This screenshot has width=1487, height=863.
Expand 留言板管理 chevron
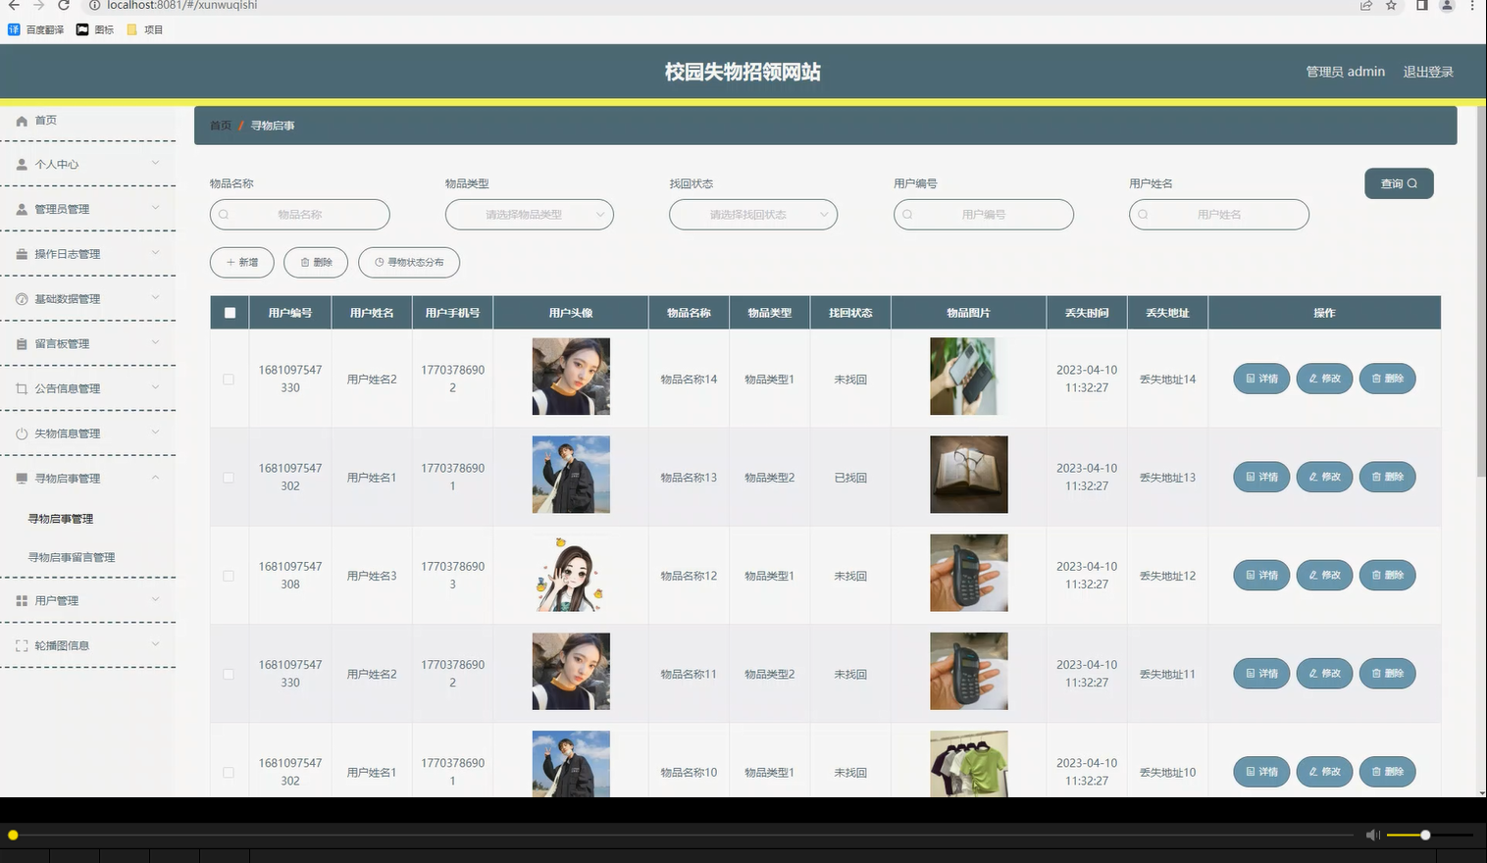pos(155,343)
